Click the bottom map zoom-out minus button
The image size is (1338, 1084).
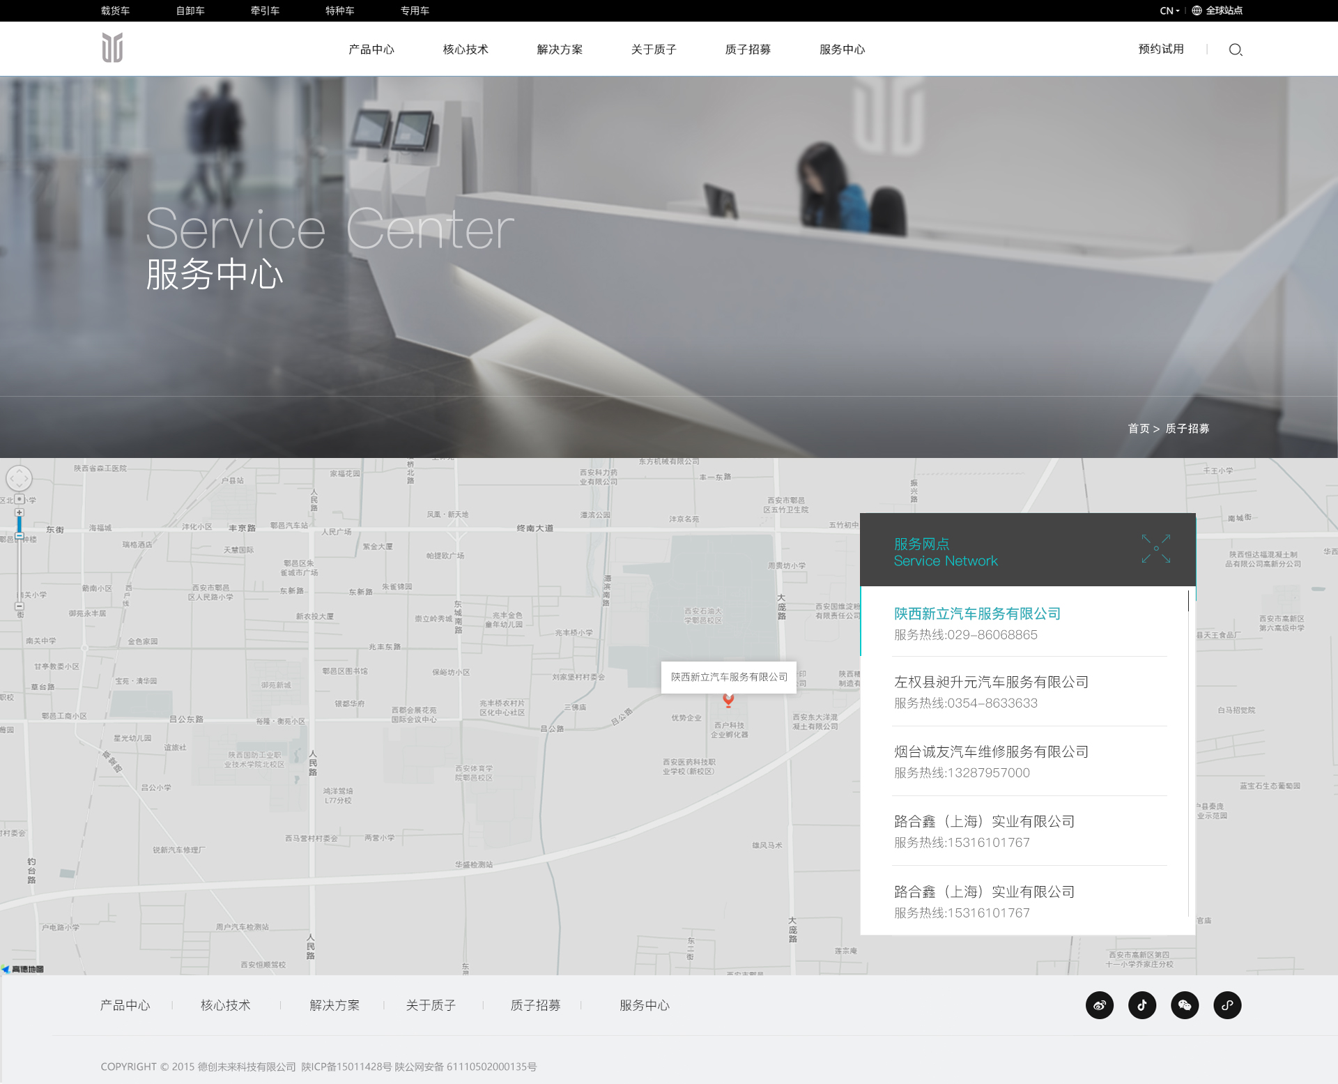(20, 606)
